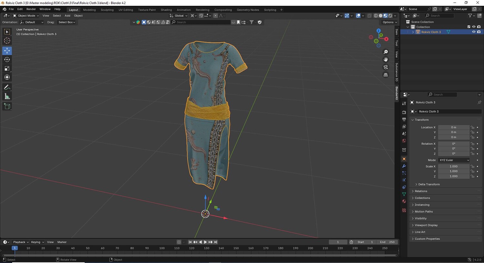Open the Material properties tab
The height and width of the screenshot is (263, 484).
404,201
